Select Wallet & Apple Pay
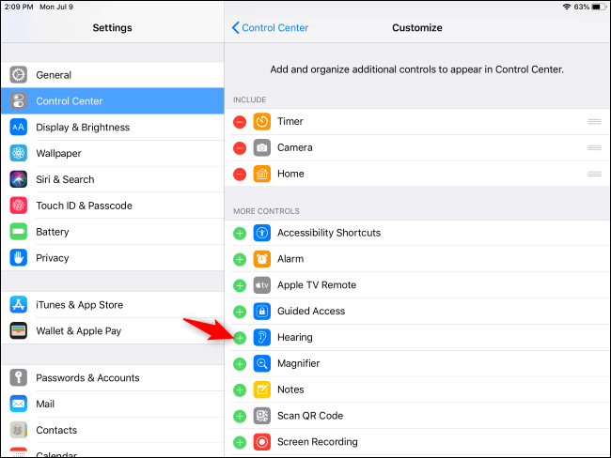This screenshot has height=458, width=611. (x=78, y=331)
